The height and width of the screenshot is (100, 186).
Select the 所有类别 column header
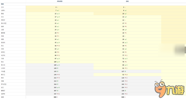[x=60, y=1]
